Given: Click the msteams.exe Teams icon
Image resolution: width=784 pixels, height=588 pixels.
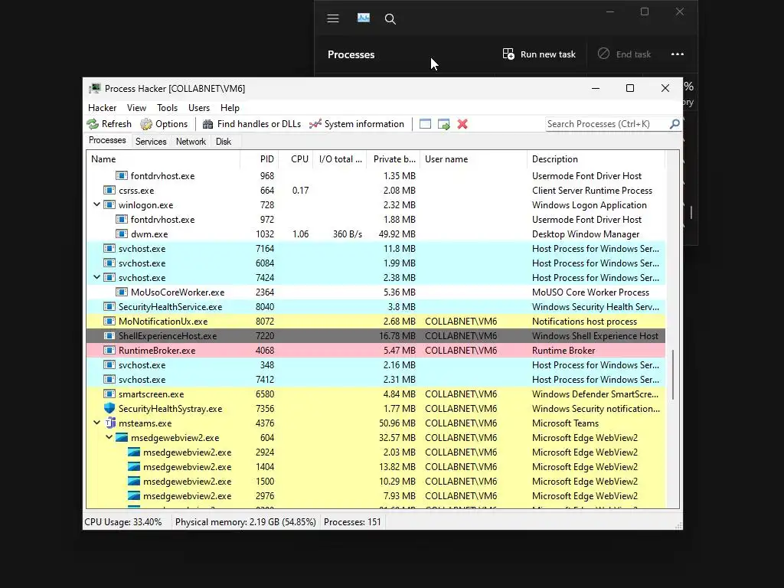Looking at the screenshot, I should coord(109,423).
